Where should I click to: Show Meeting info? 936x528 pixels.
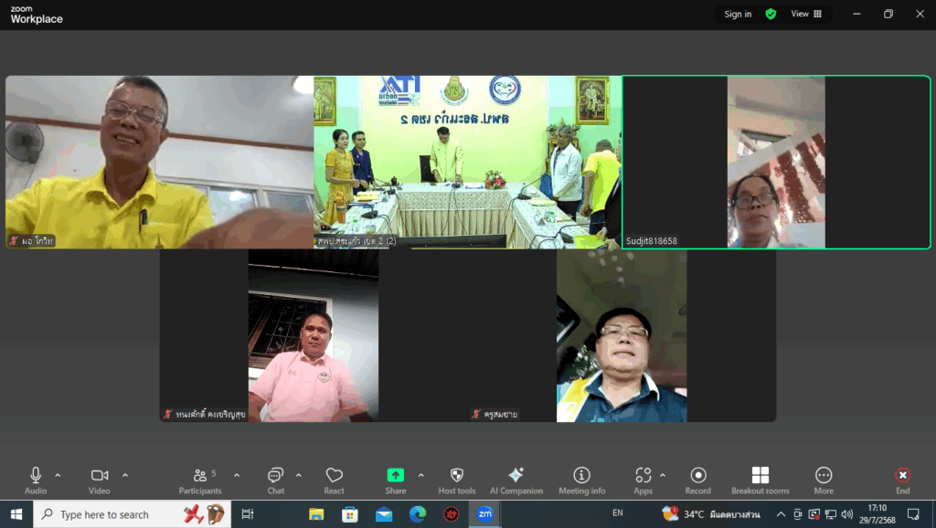(x=581, y=480)
